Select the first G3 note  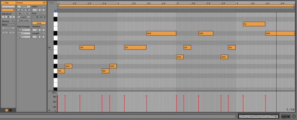click(61, 71)
